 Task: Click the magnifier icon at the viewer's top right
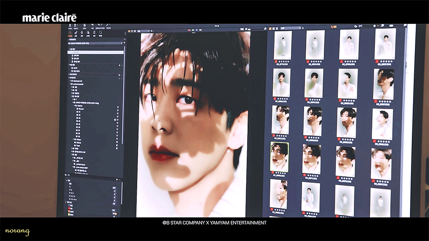click(265, 28)
